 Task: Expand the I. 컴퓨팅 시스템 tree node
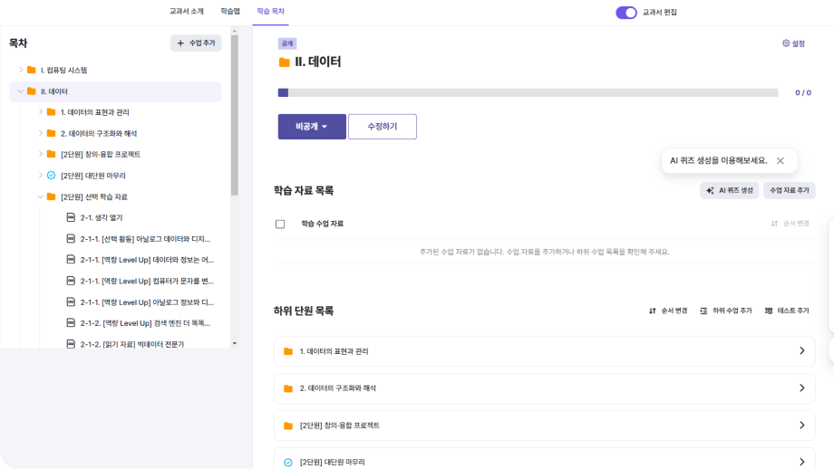[x=21, y=70]
